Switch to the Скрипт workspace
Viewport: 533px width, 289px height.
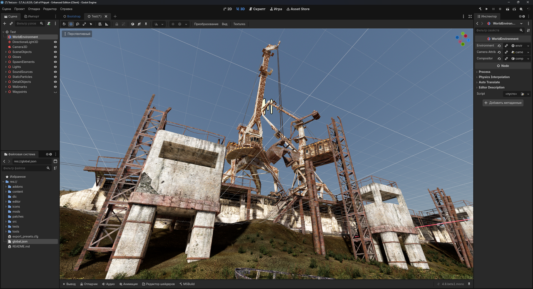coord(257,9)
